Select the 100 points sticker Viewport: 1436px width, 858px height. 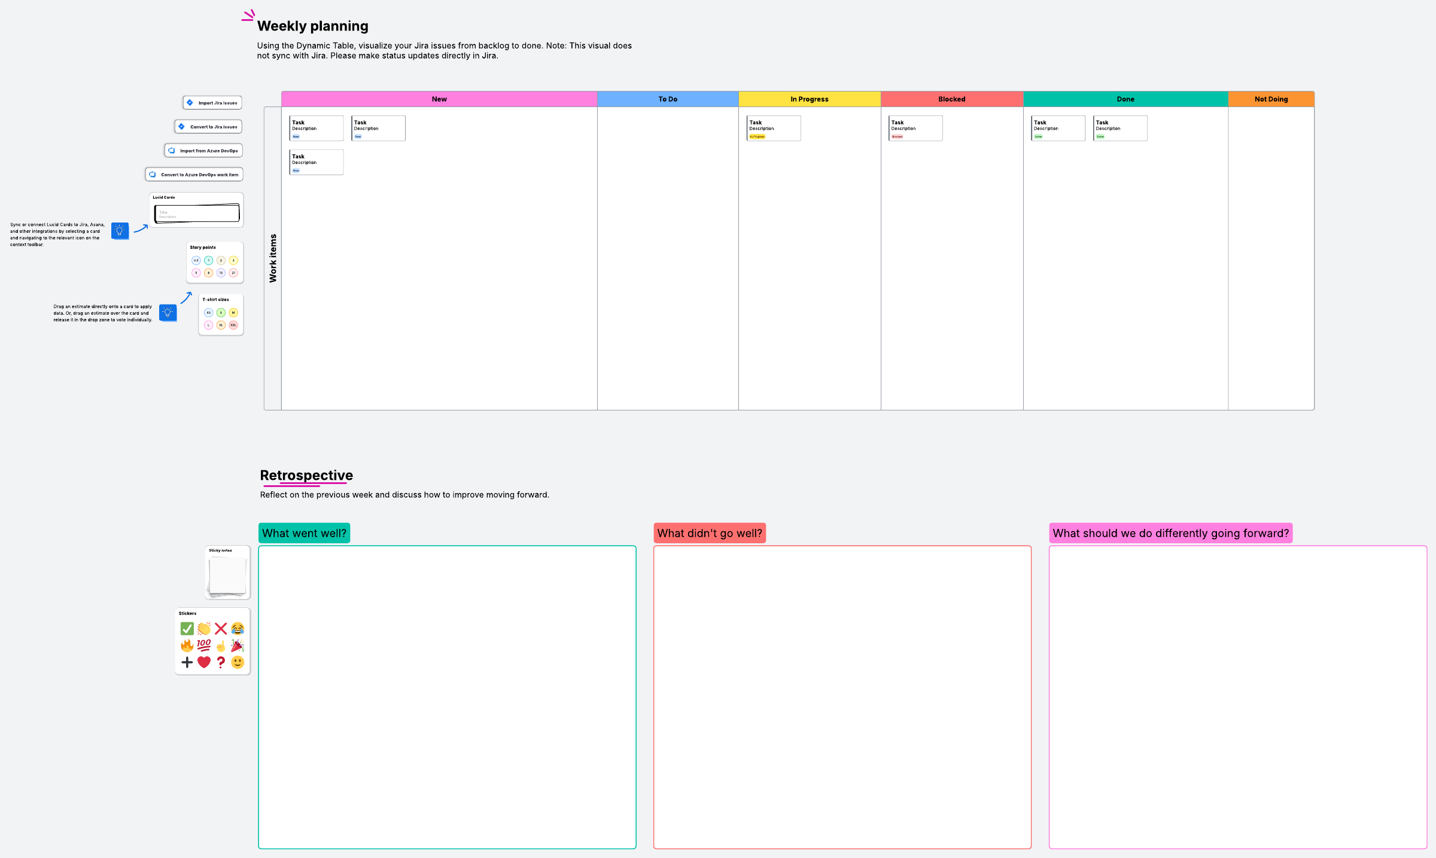204,645
